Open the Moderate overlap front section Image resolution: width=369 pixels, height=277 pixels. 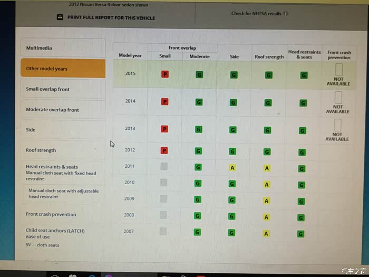[62, 110]
